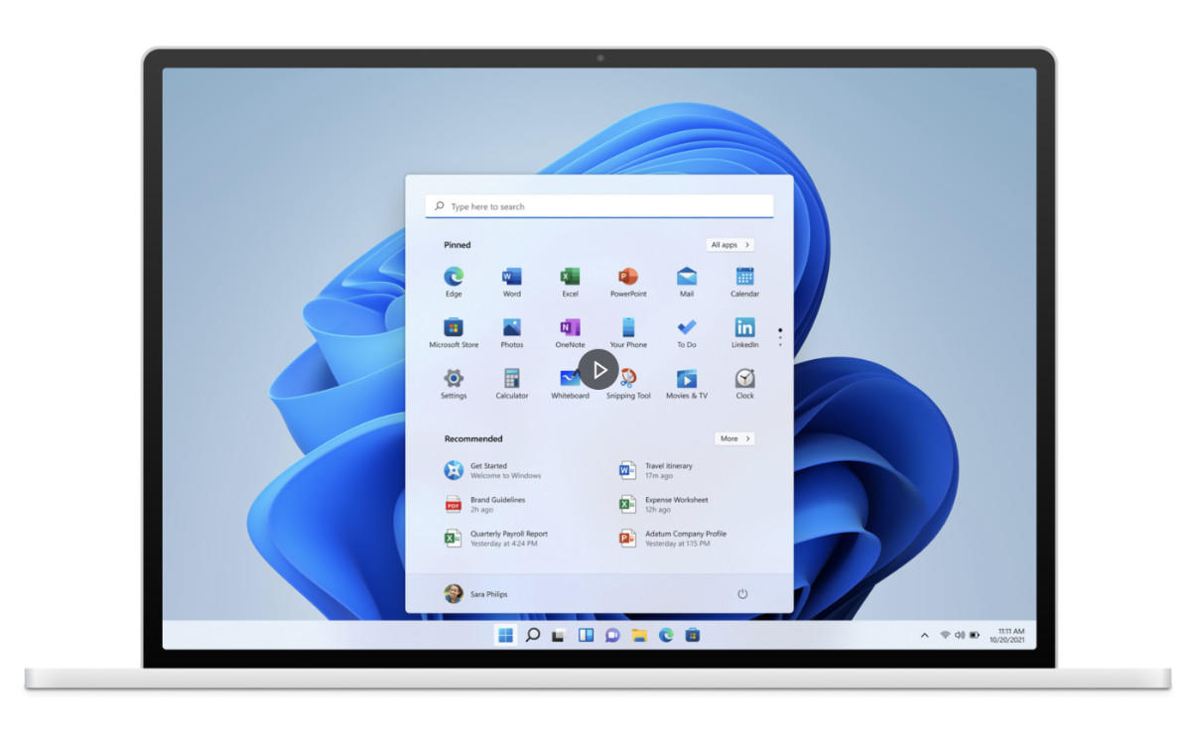Open the pinned Microsoft Store app in Start menu
This screenshot has width=1191, height=731.
click(x=454, y=332)
